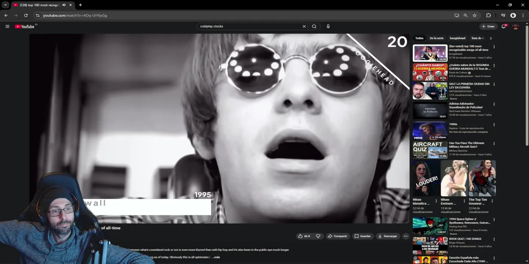
Task: View site information in address bar
Action: click(37, 15)
